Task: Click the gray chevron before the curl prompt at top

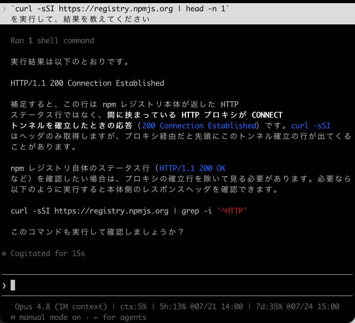Action: (4, 9)
